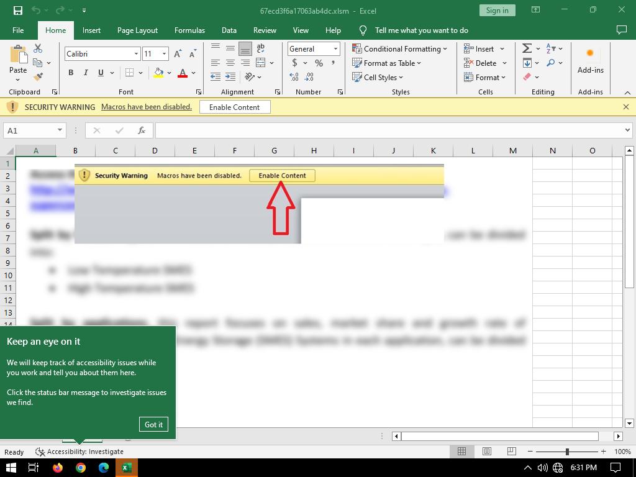Open Excel from the Windows taskbar
636x477 pixels.
pyautogui.click(x=127, y=468)
